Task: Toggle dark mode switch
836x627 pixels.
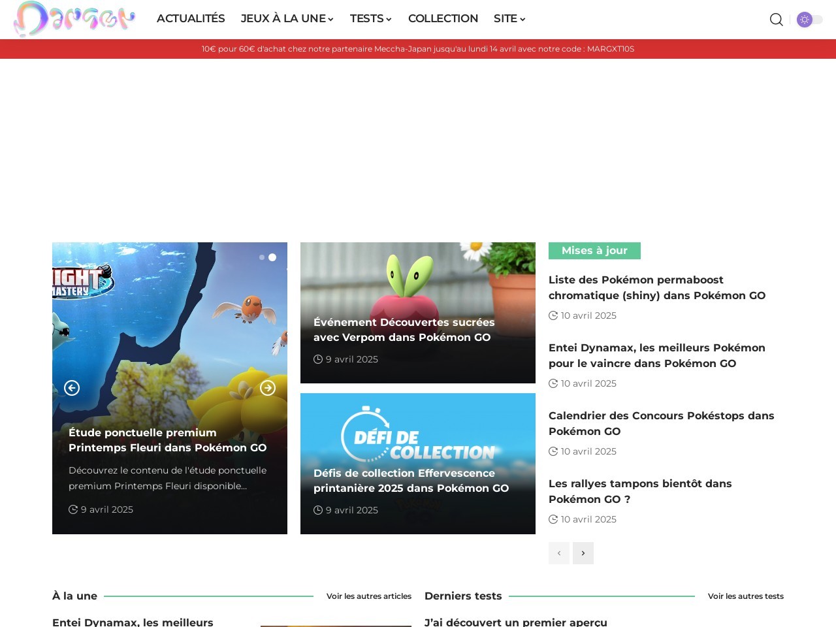Action: (x=809, y=20)
